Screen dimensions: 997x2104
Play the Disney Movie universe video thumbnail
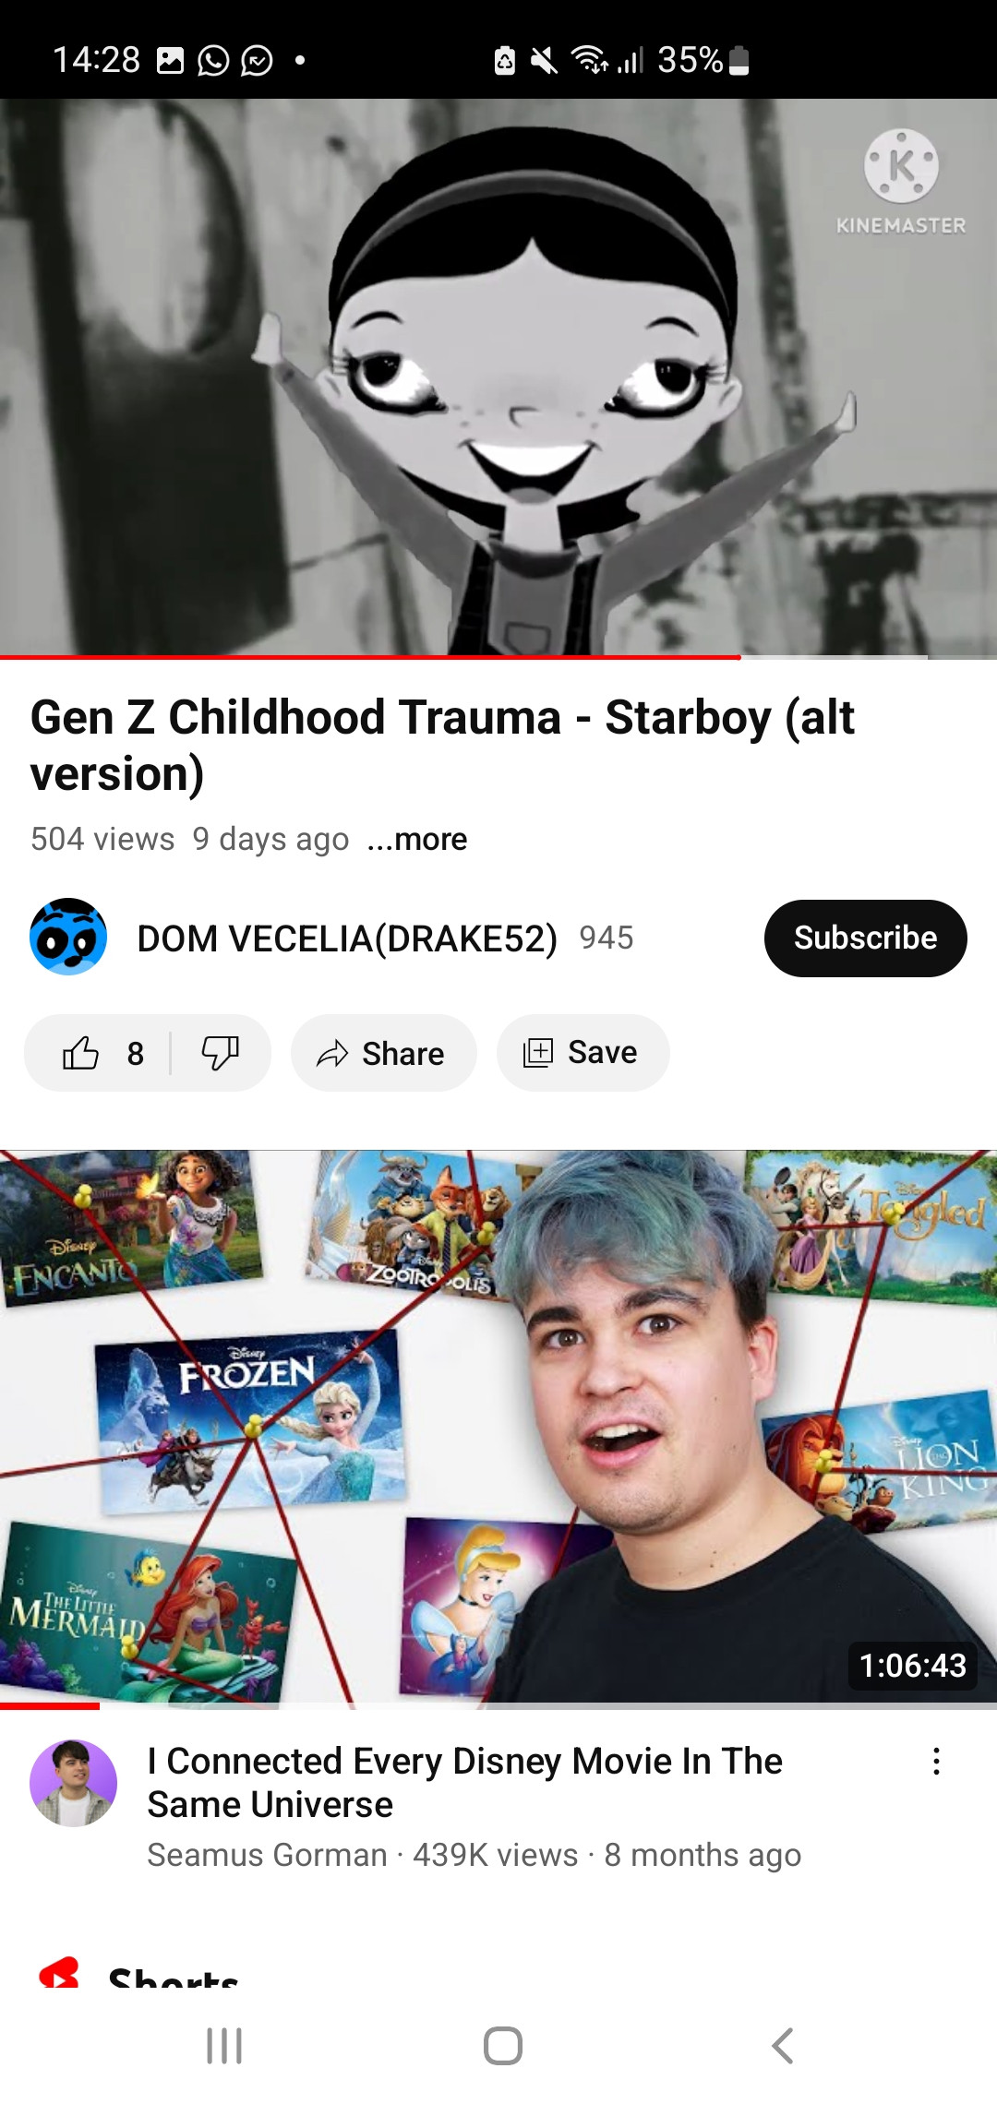(498, 1426)
